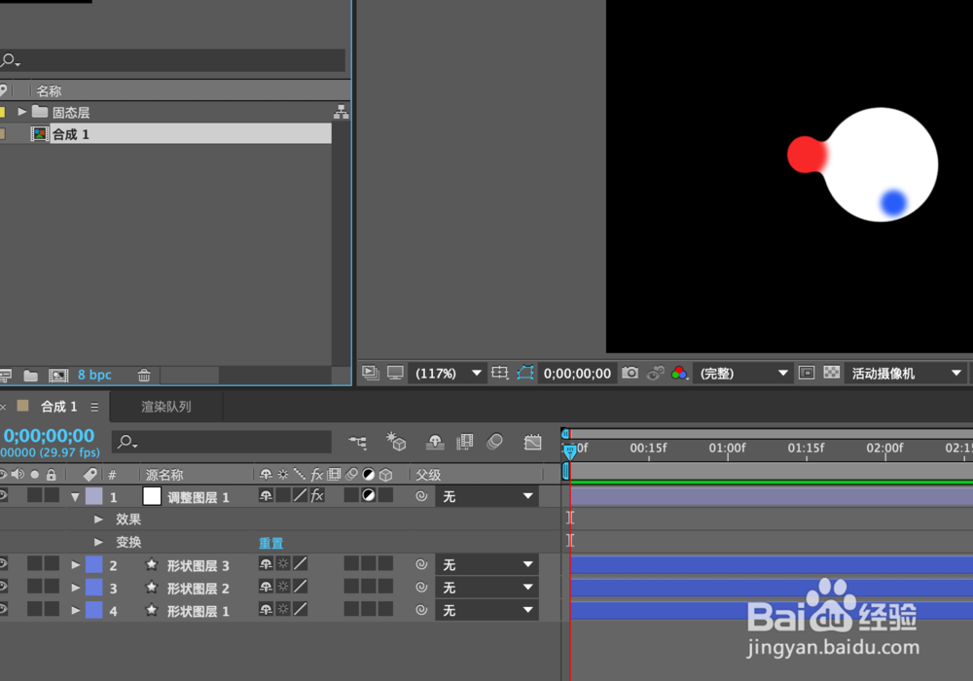Click parent pick whip for 形状图层 2

[421, 587]
